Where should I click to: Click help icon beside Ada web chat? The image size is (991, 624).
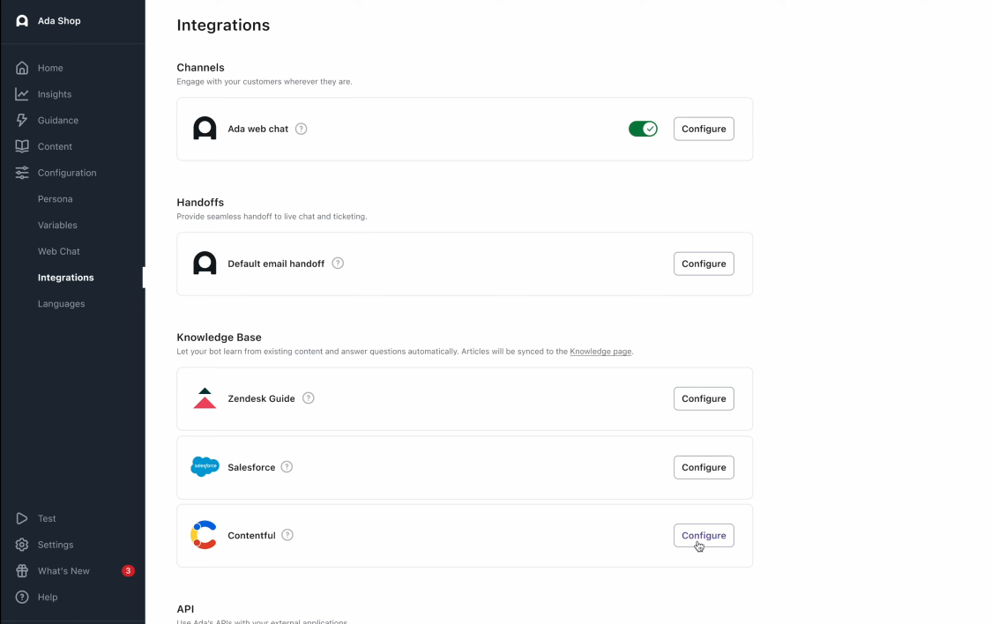coord(302,129)
